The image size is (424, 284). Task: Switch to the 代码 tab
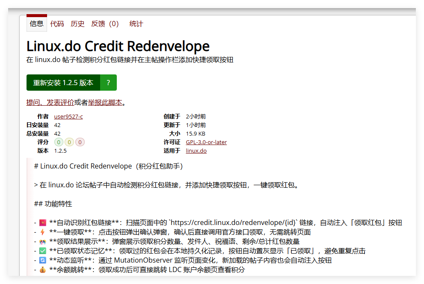click(57, 24)
